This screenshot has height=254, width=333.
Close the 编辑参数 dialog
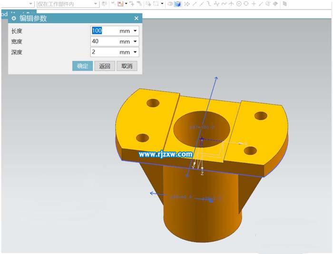point(137,19)
